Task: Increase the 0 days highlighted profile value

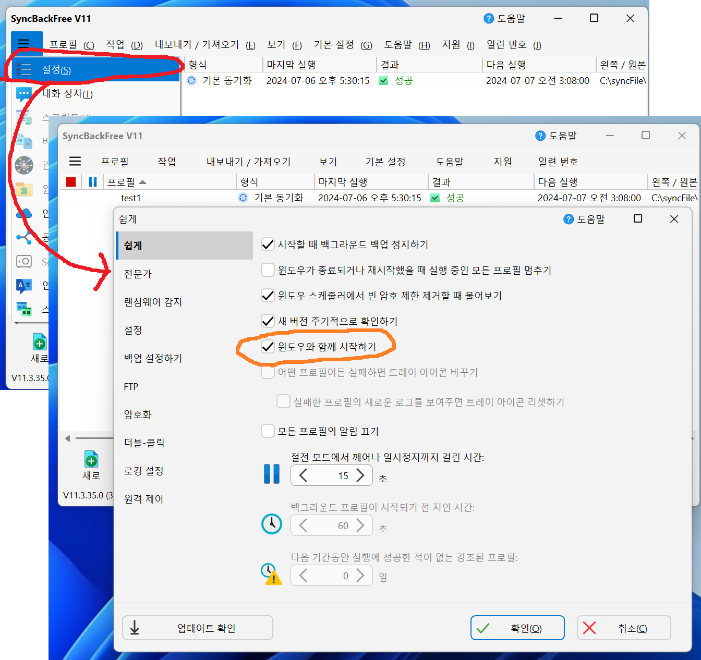Action: (x=360, y=576)
